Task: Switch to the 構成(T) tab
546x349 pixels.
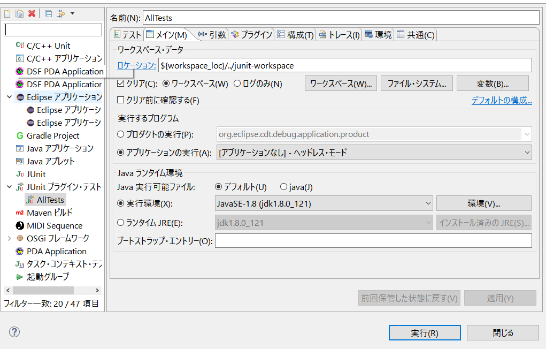Action: click(295, 35)
